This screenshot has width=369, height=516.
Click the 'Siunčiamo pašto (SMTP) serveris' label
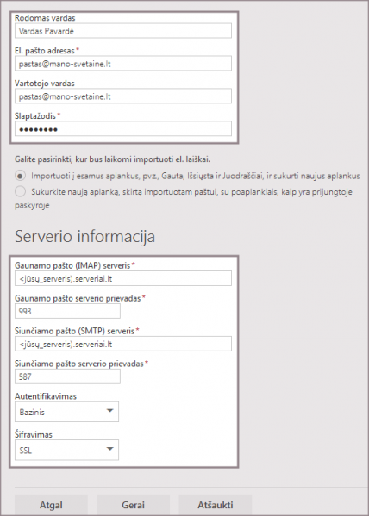point(74,331)
